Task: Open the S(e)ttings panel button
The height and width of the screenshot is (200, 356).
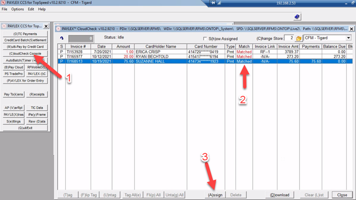Action: [x=13, y=121]
